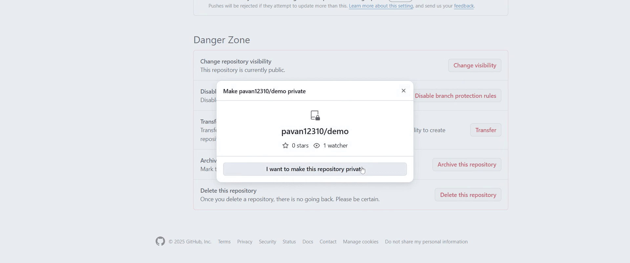
Task: Click the '0 stars' text
Action: click(x=300, y=146)
